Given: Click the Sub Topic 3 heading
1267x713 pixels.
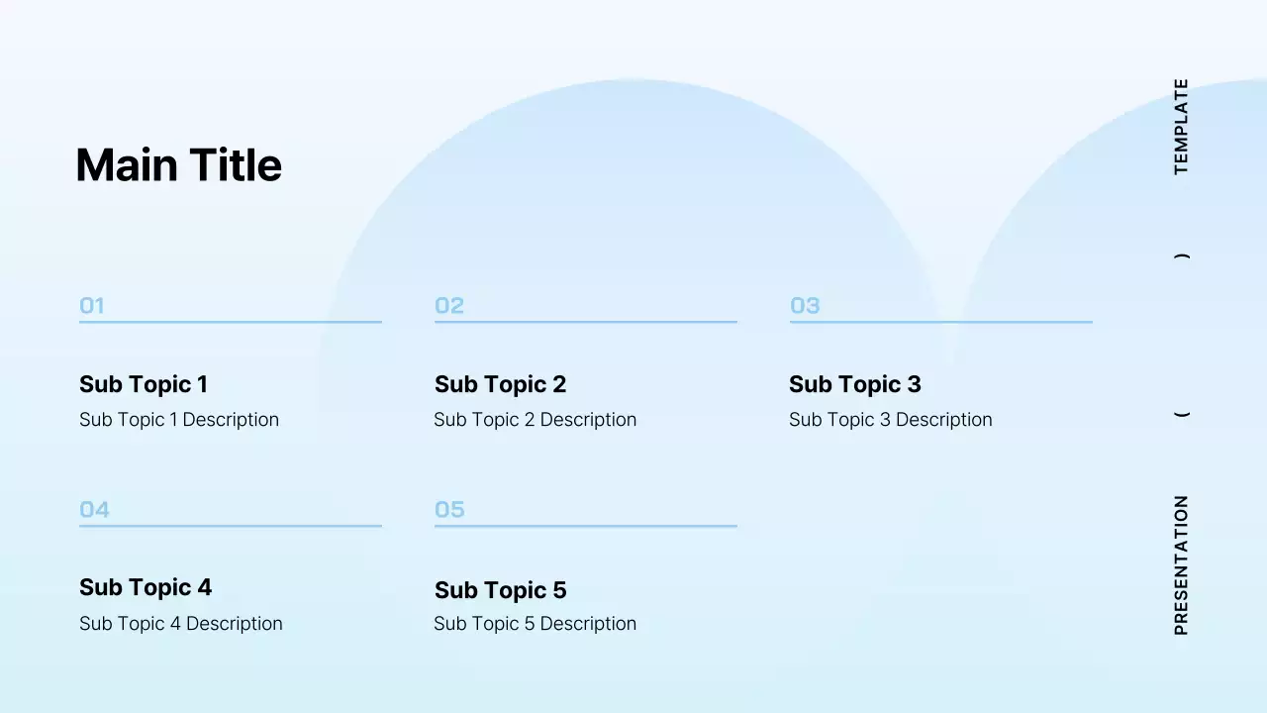Looking at the screenshot, I should [854, 384].
